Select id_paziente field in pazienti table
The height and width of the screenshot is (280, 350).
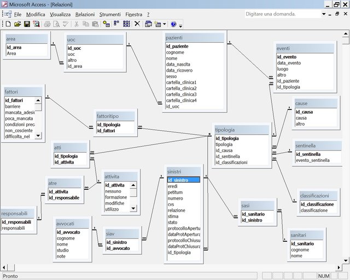tap(177, 46)
